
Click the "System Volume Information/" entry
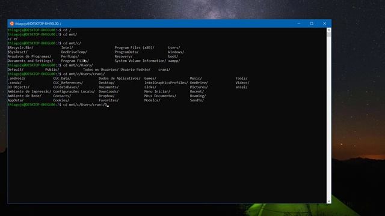(x=140, y=61)
